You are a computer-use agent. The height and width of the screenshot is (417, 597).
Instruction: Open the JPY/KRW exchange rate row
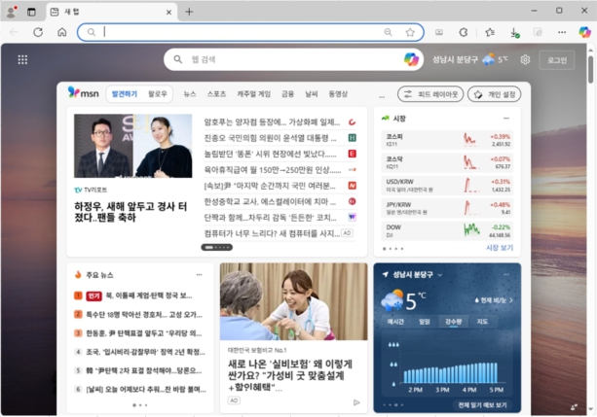tap(447, 208)
